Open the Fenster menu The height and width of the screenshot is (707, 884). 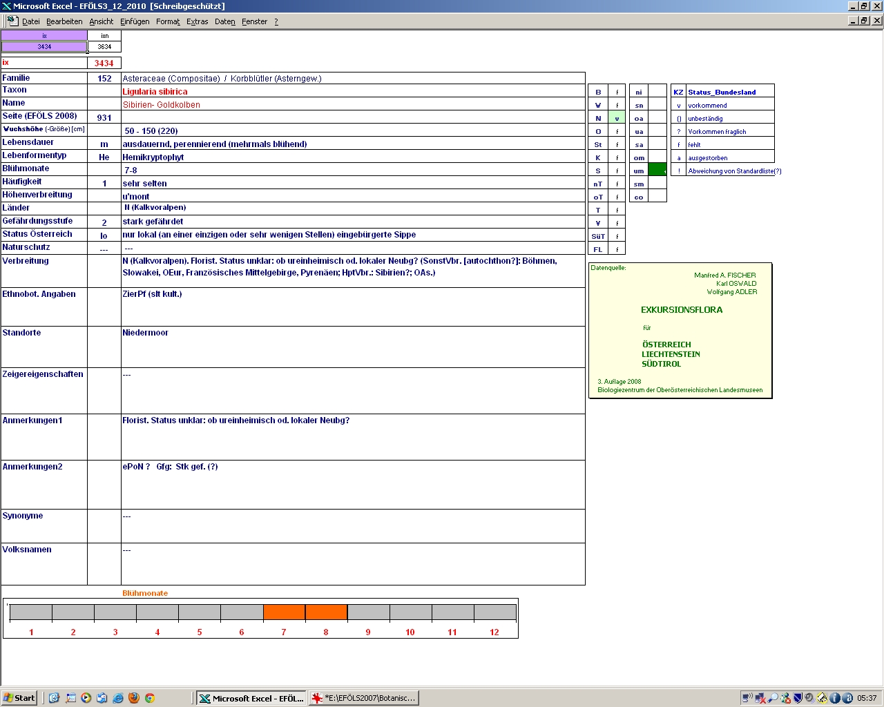pyautogui.click(x=254, y=21)
